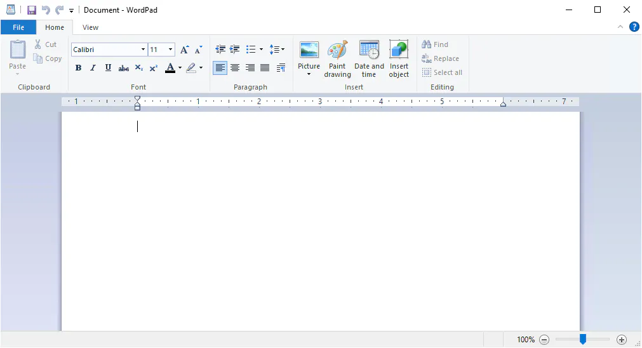Click Cut in Clipboard group
Screen dimensions: 642x348
coord(46,44)
